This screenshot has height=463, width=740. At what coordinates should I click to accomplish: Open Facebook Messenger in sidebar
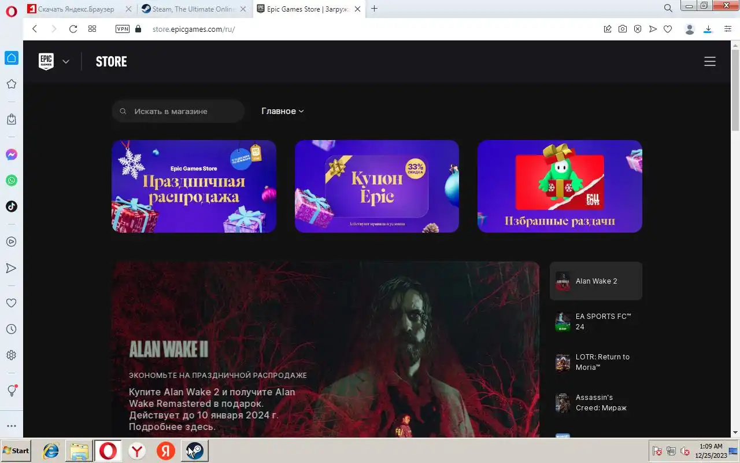pos(11,155)
